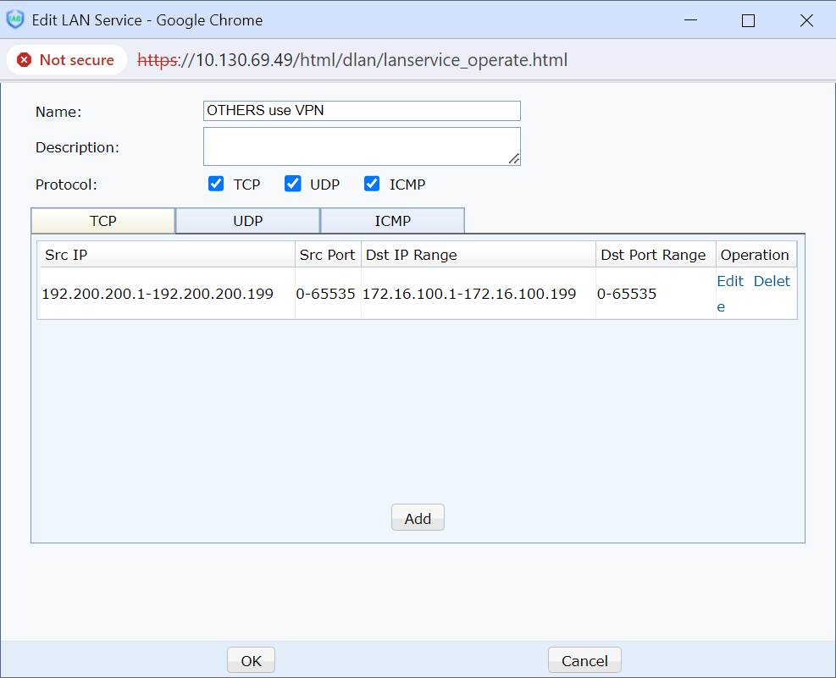Click into the Name text field
Screen dimensions: 836x678
point(362,111)
